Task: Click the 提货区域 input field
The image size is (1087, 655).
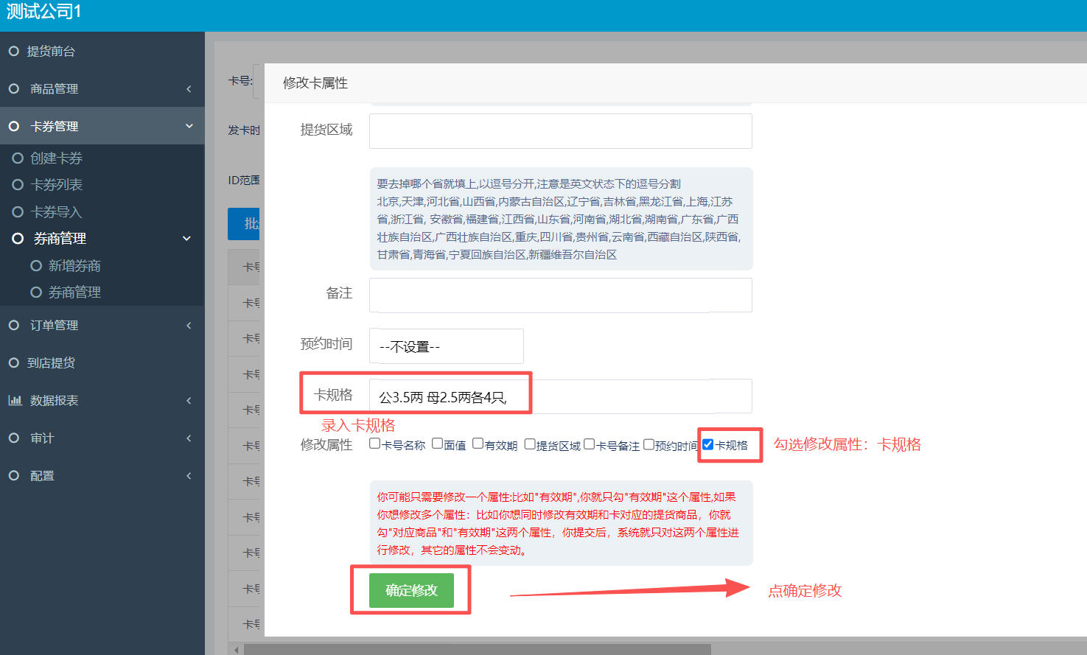Action: pos(560,131)
